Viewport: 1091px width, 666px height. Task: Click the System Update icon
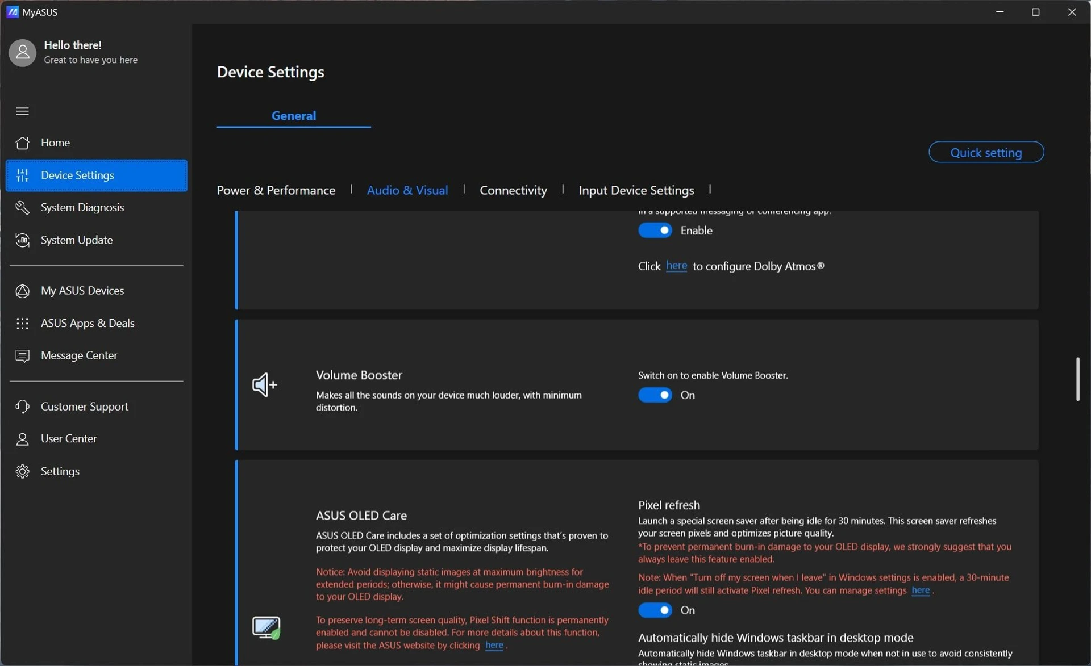[x=22, y=240]
